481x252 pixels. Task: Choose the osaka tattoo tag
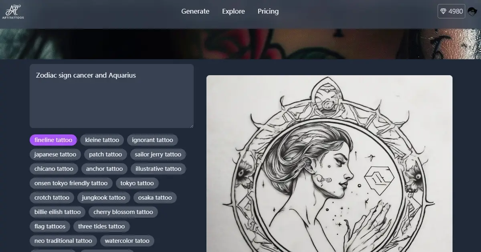pos(155,198)
